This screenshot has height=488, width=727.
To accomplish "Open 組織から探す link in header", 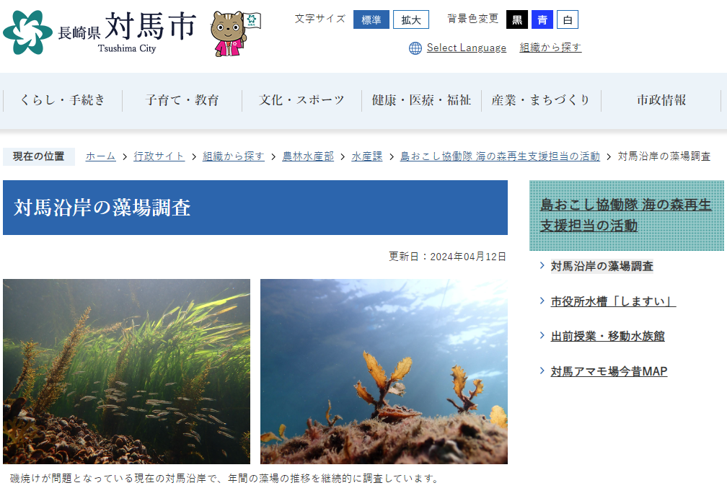I will click(550, 48).
